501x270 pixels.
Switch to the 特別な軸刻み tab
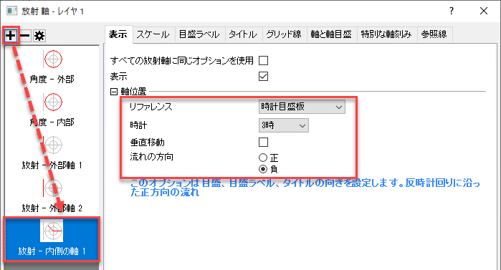coord(386,34)
